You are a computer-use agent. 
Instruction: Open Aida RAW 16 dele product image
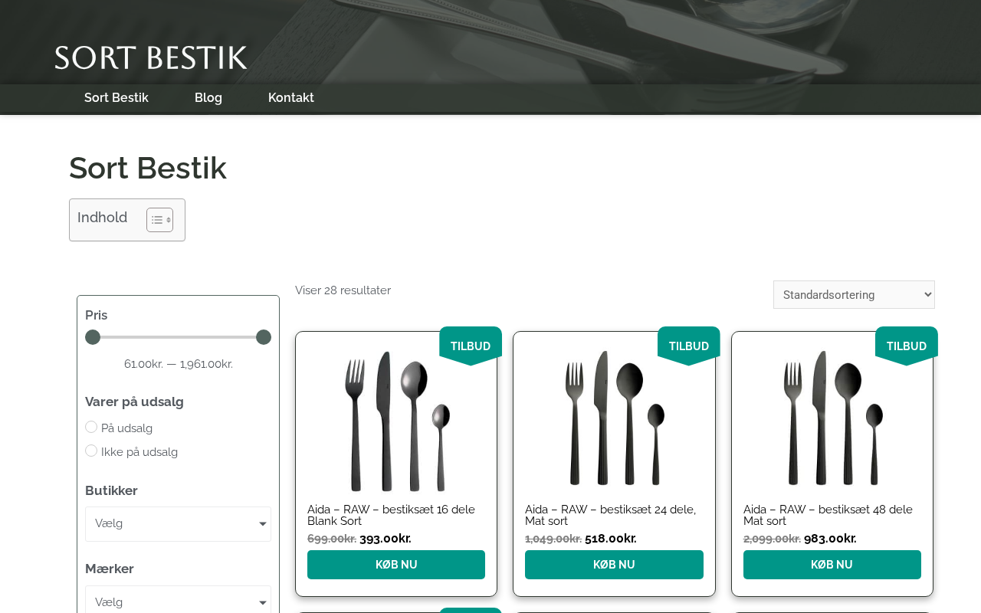coord(396,421)
